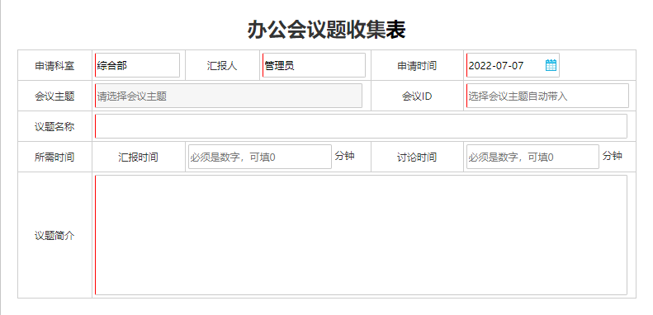
Task: Click the 汇报人 label cell
Action: point(222,65)
